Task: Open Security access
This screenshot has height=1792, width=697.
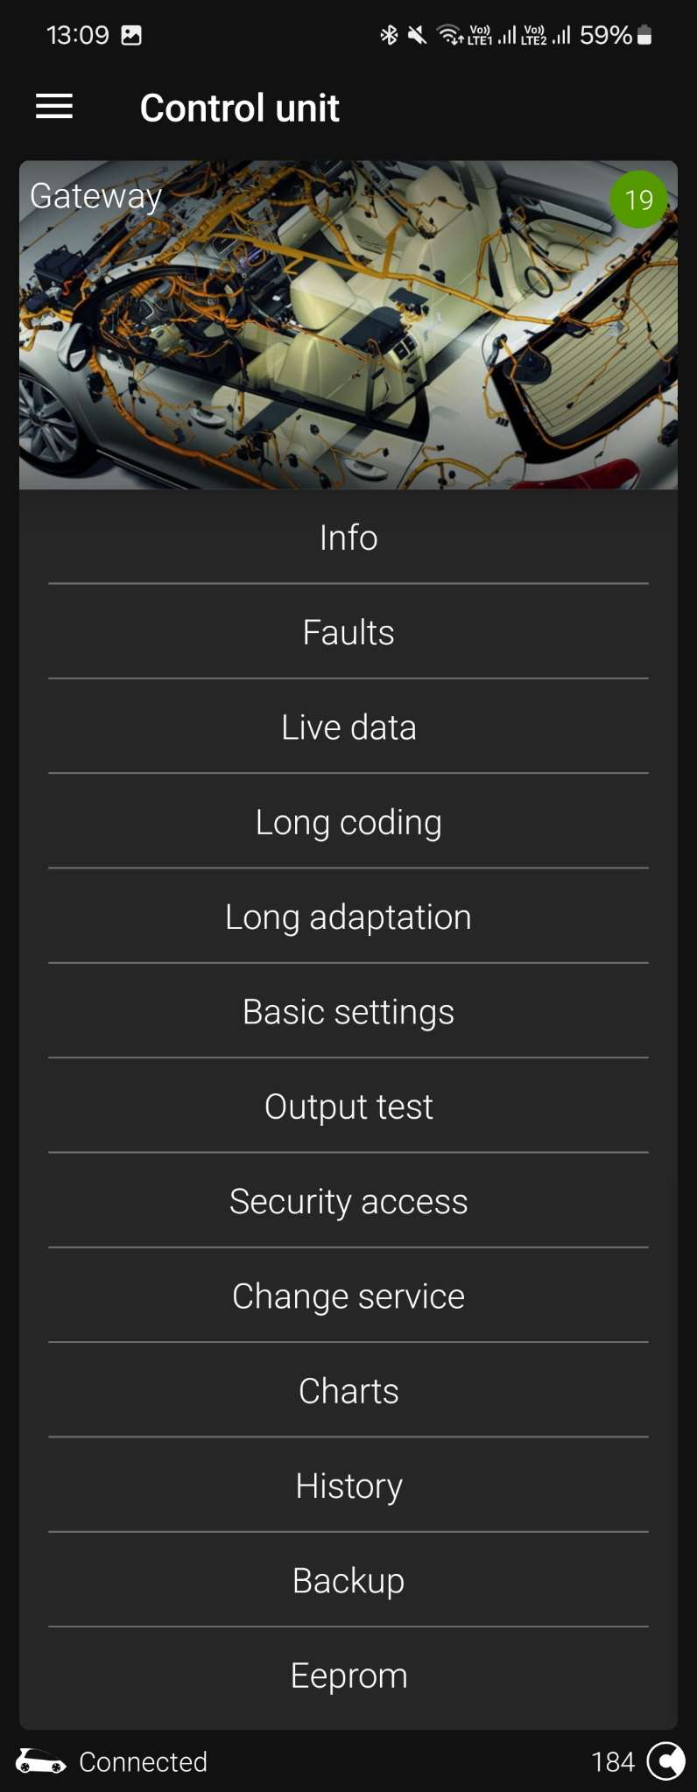Action: 348,1202
